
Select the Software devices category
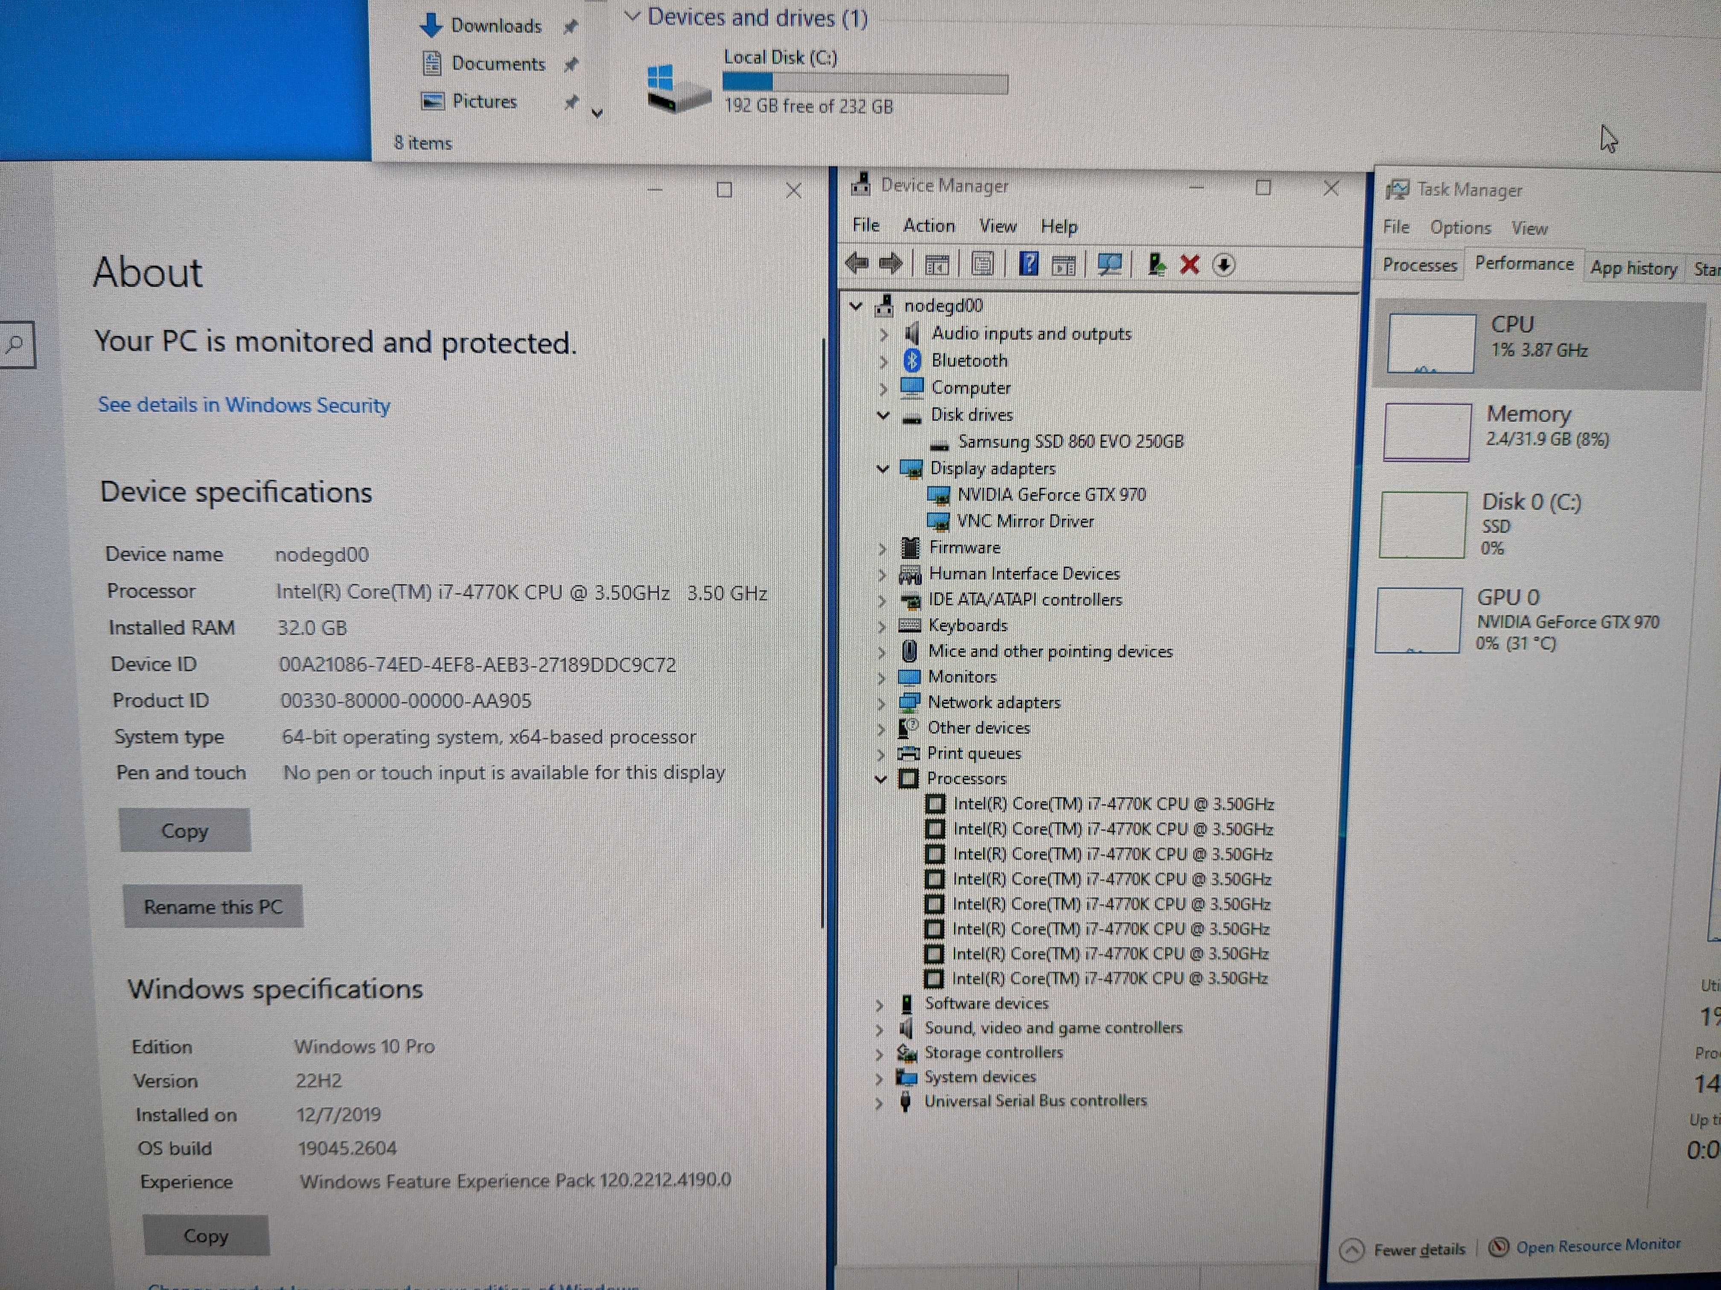(x=986, y=1003)
